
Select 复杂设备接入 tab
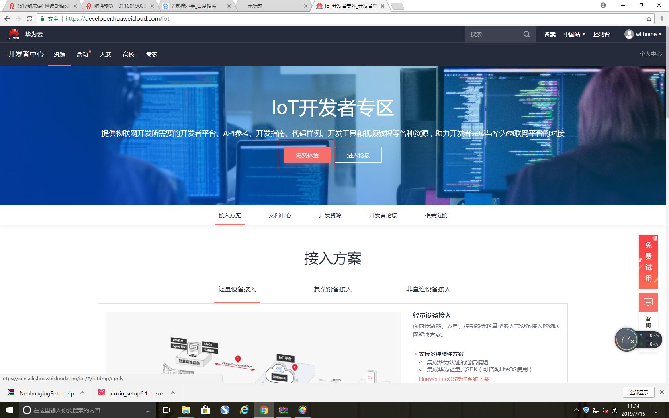[x=333, y=289]
